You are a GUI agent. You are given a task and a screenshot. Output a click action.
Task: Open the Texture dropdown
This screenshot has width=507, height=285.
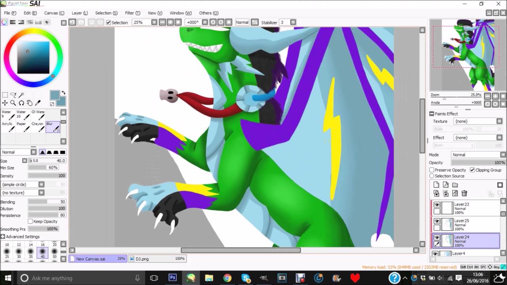tap(499, 121)
